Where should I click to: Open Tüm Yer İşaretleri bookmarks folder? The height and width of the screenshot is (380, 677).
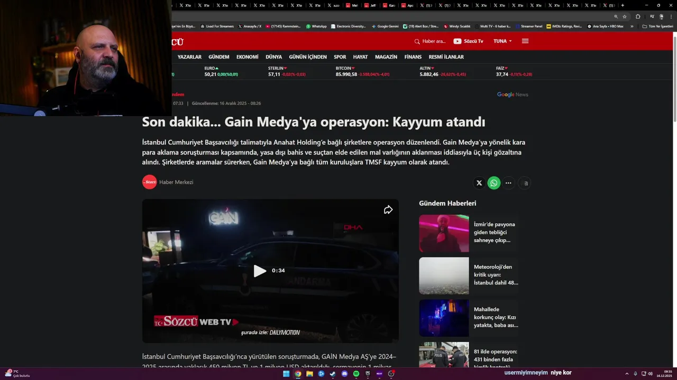click(x=657, y=26)
